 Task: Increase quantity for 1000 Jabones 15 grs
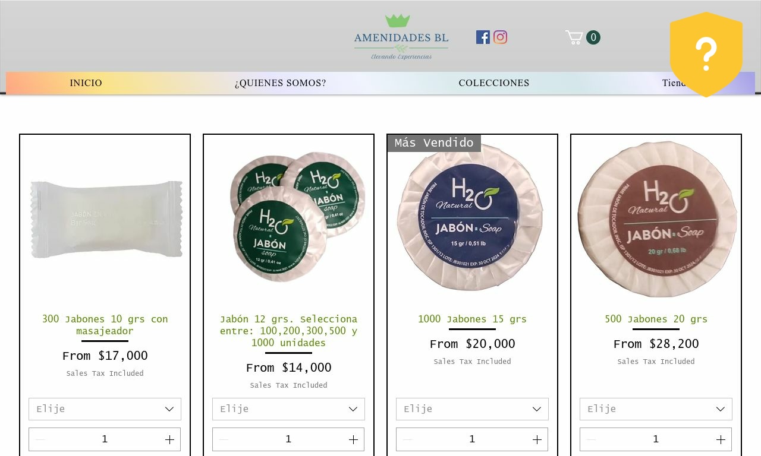click(x=537, y=439)
